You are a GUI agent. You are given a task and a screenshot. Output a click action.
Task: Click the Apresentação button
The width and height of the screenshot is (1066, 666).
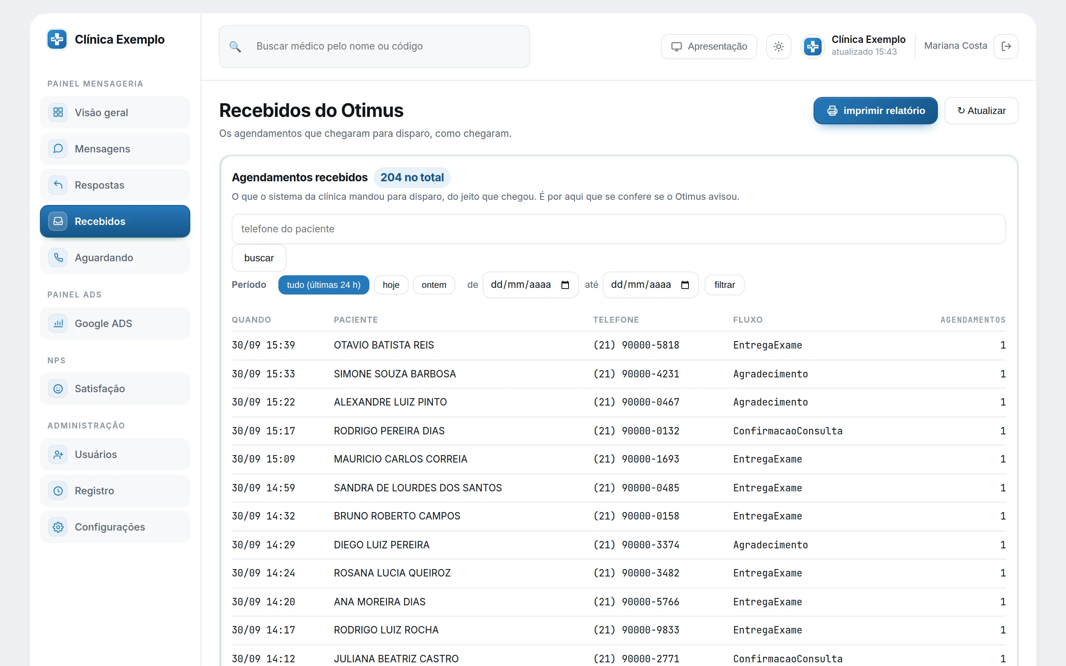709,47
